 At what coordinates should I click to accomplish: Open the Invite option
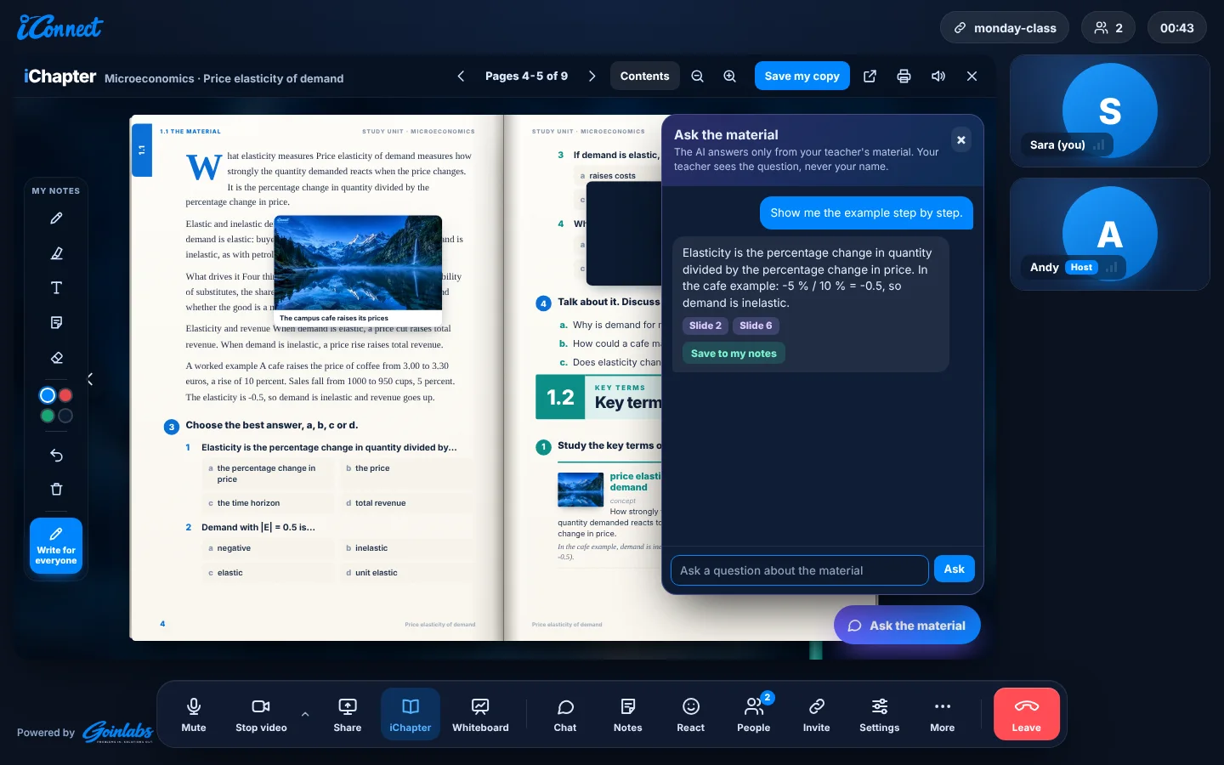click(817, 715)
